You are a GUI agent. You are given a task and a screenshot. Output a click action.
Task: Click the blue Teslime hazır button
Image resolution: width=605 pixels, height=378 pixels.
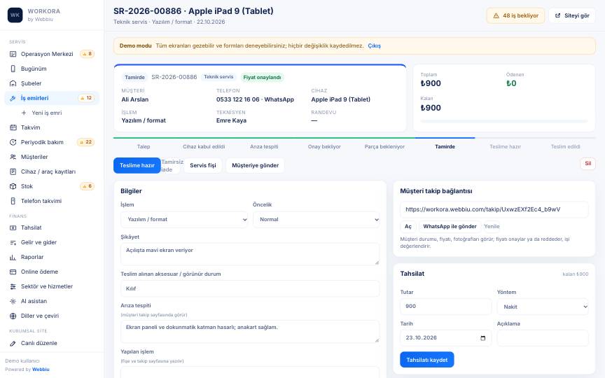[137, 165]
